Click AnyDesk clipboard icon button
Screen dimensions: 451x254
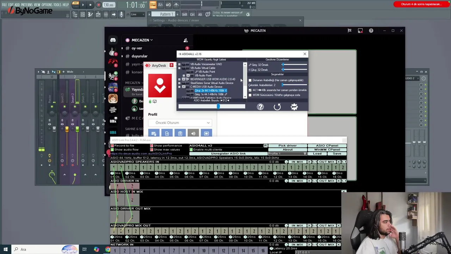[180, 133]
